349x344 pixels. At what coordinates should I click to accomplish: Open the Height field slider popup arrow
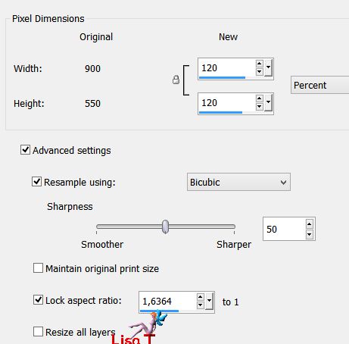click(x=268, y=102)
